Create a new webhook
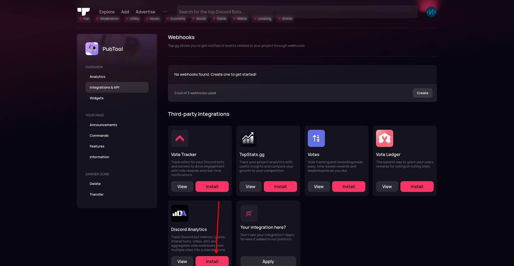 [x=422, y=93]
